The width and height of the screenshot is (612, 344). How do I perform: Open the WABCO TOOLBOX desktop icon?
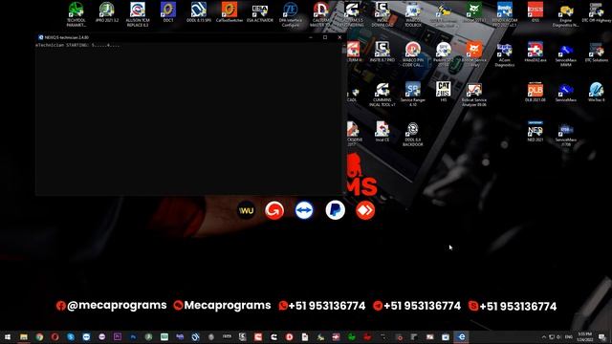412,14
